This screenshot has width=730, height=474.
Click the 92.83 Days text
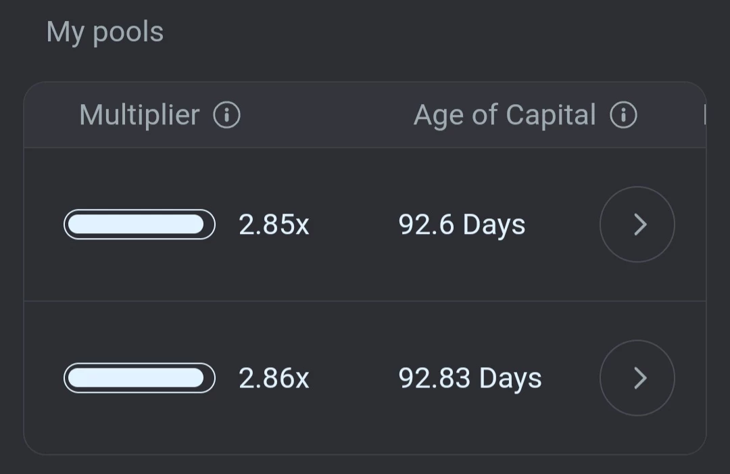click(470, 378)
